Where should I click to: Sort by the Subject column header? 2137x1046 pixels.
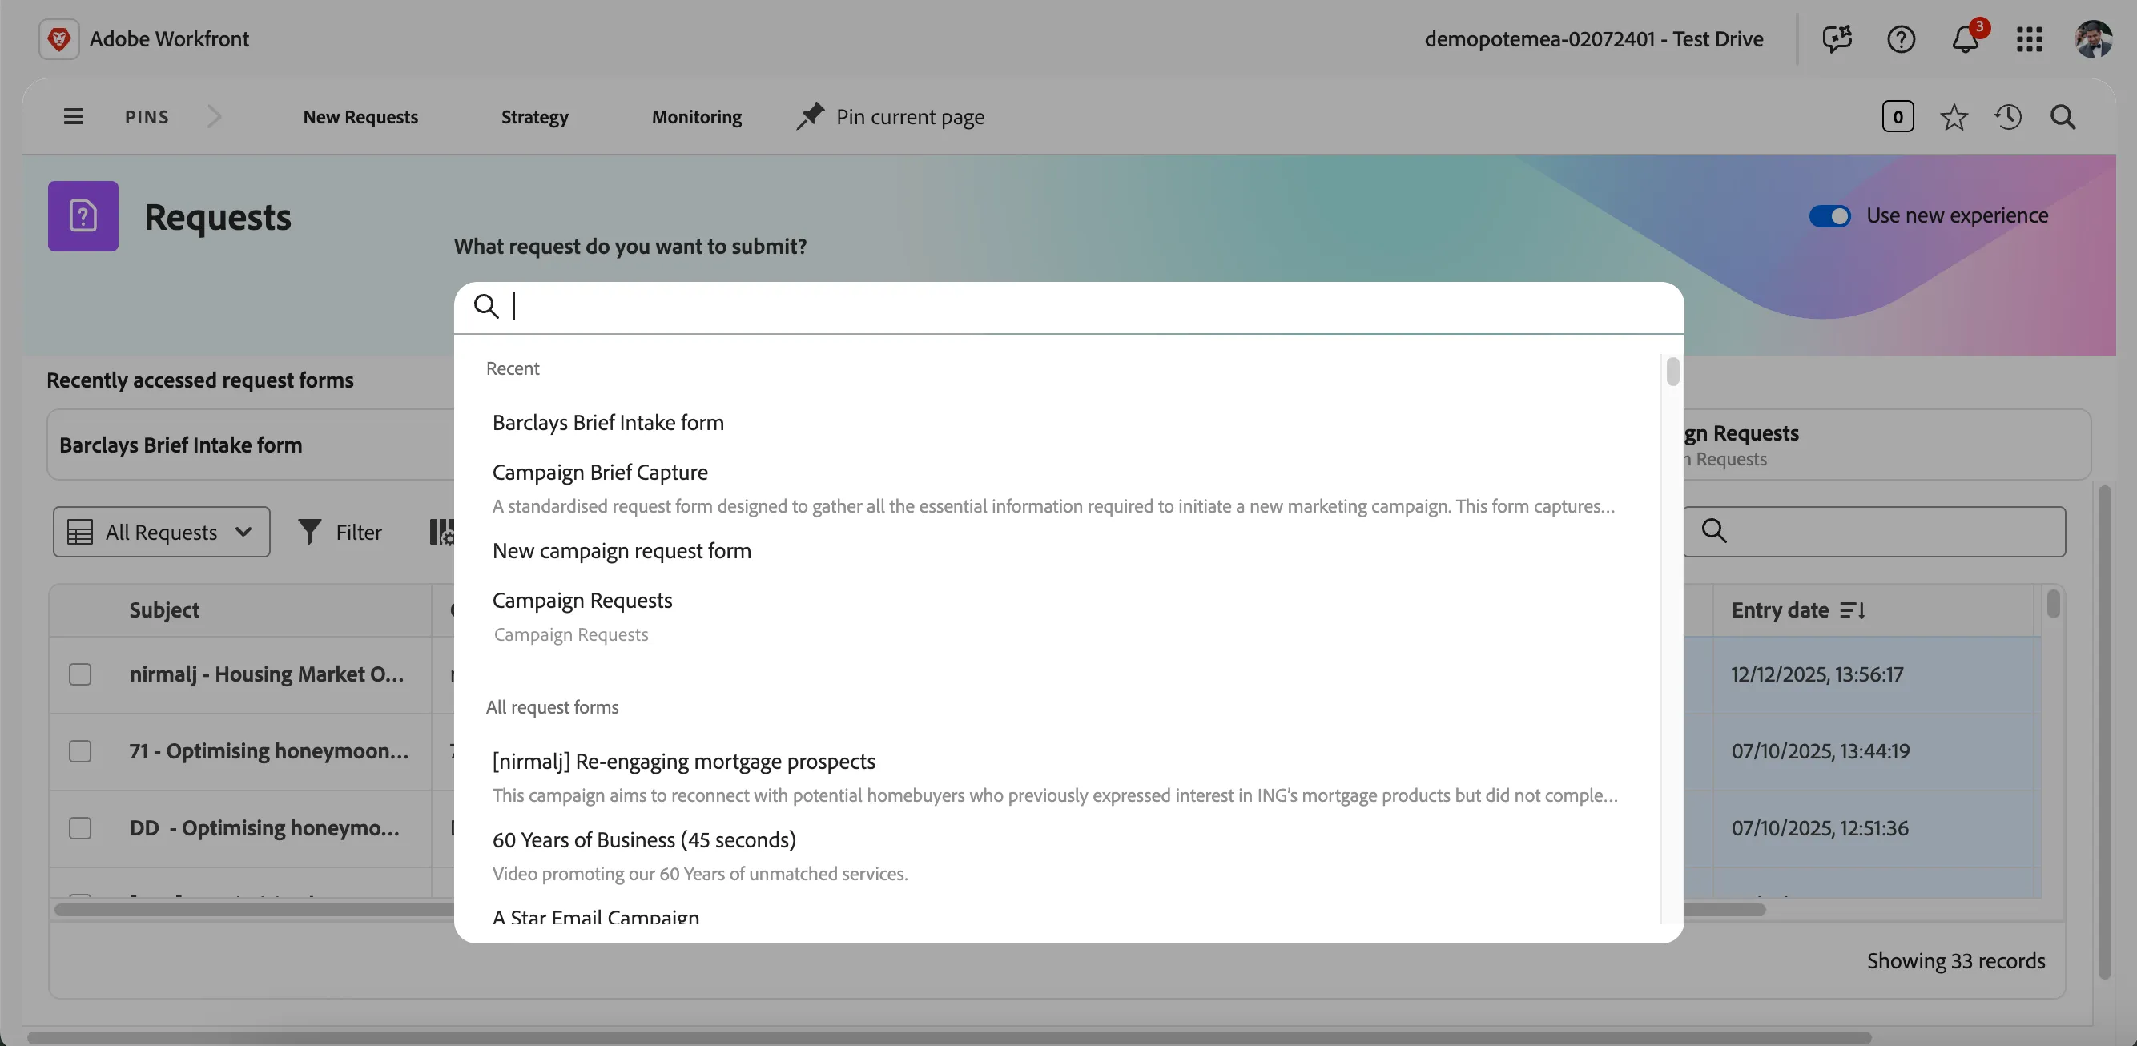click(x=163, y=610)
